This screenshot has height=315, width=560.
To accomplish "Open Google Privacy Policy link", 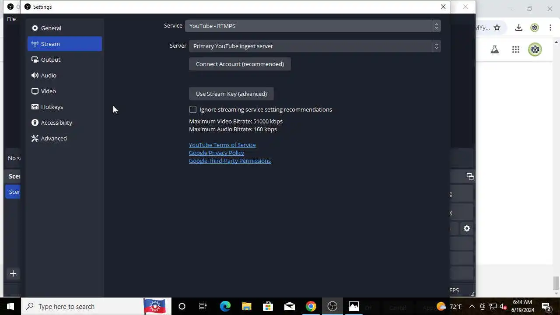I will coord(217,153).
